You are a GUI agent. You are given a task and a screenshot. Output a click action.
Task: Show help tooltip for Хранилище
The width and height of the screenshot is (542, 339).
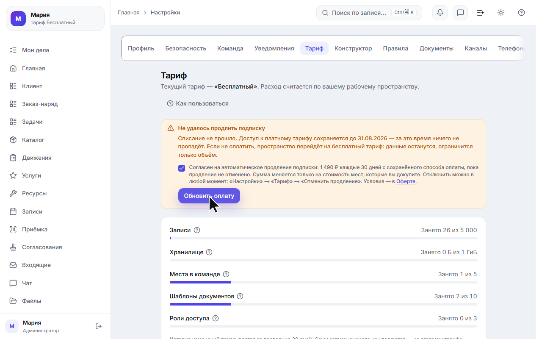[209, 252]
